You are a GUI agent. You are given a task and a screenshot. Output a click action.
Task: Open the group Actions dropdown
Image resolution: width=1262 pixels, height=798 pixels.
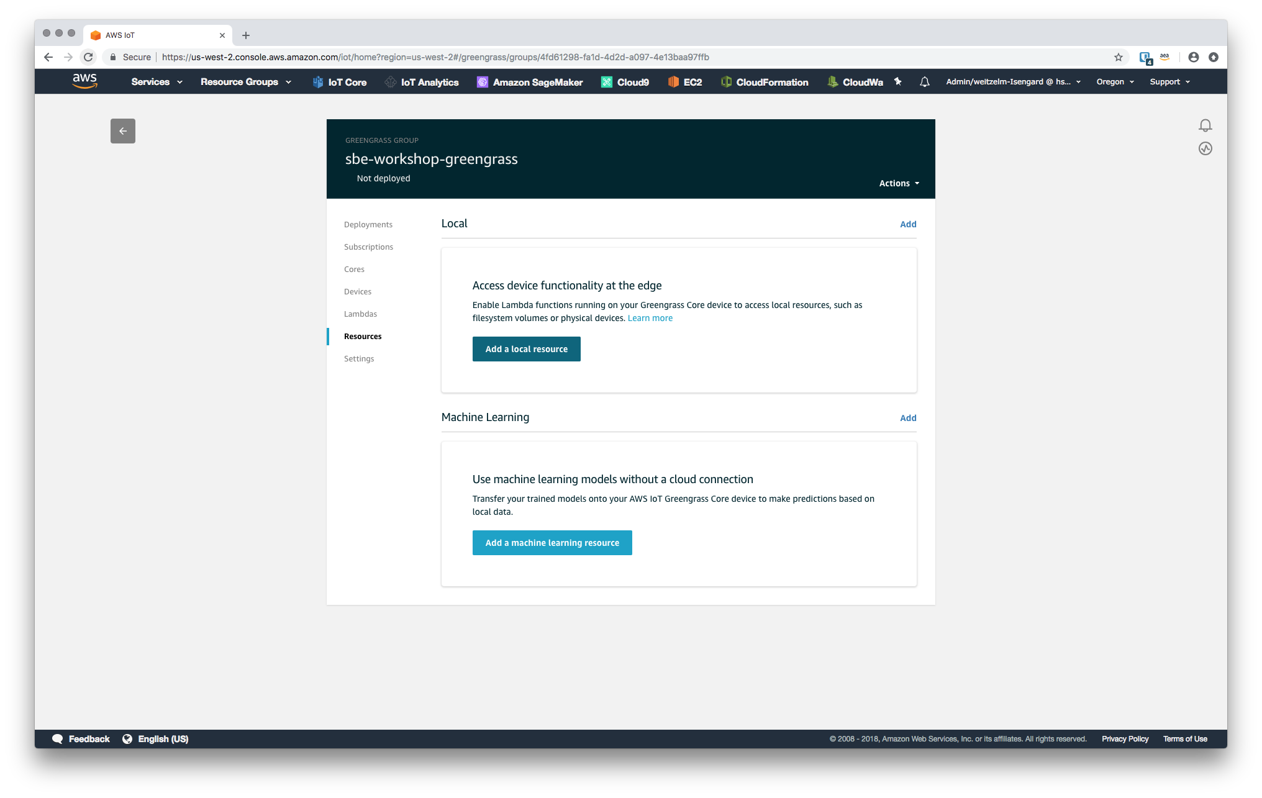[899, 183]
